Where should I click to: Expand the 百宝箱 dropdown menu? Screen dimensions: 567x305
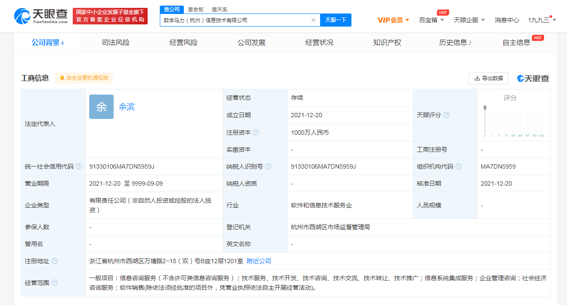(x=432, y=20)
